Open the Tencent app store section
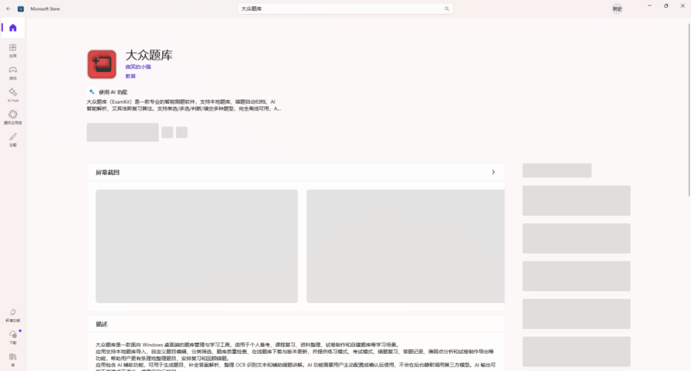Screen dimensions: 691x371 pos(12,117)
